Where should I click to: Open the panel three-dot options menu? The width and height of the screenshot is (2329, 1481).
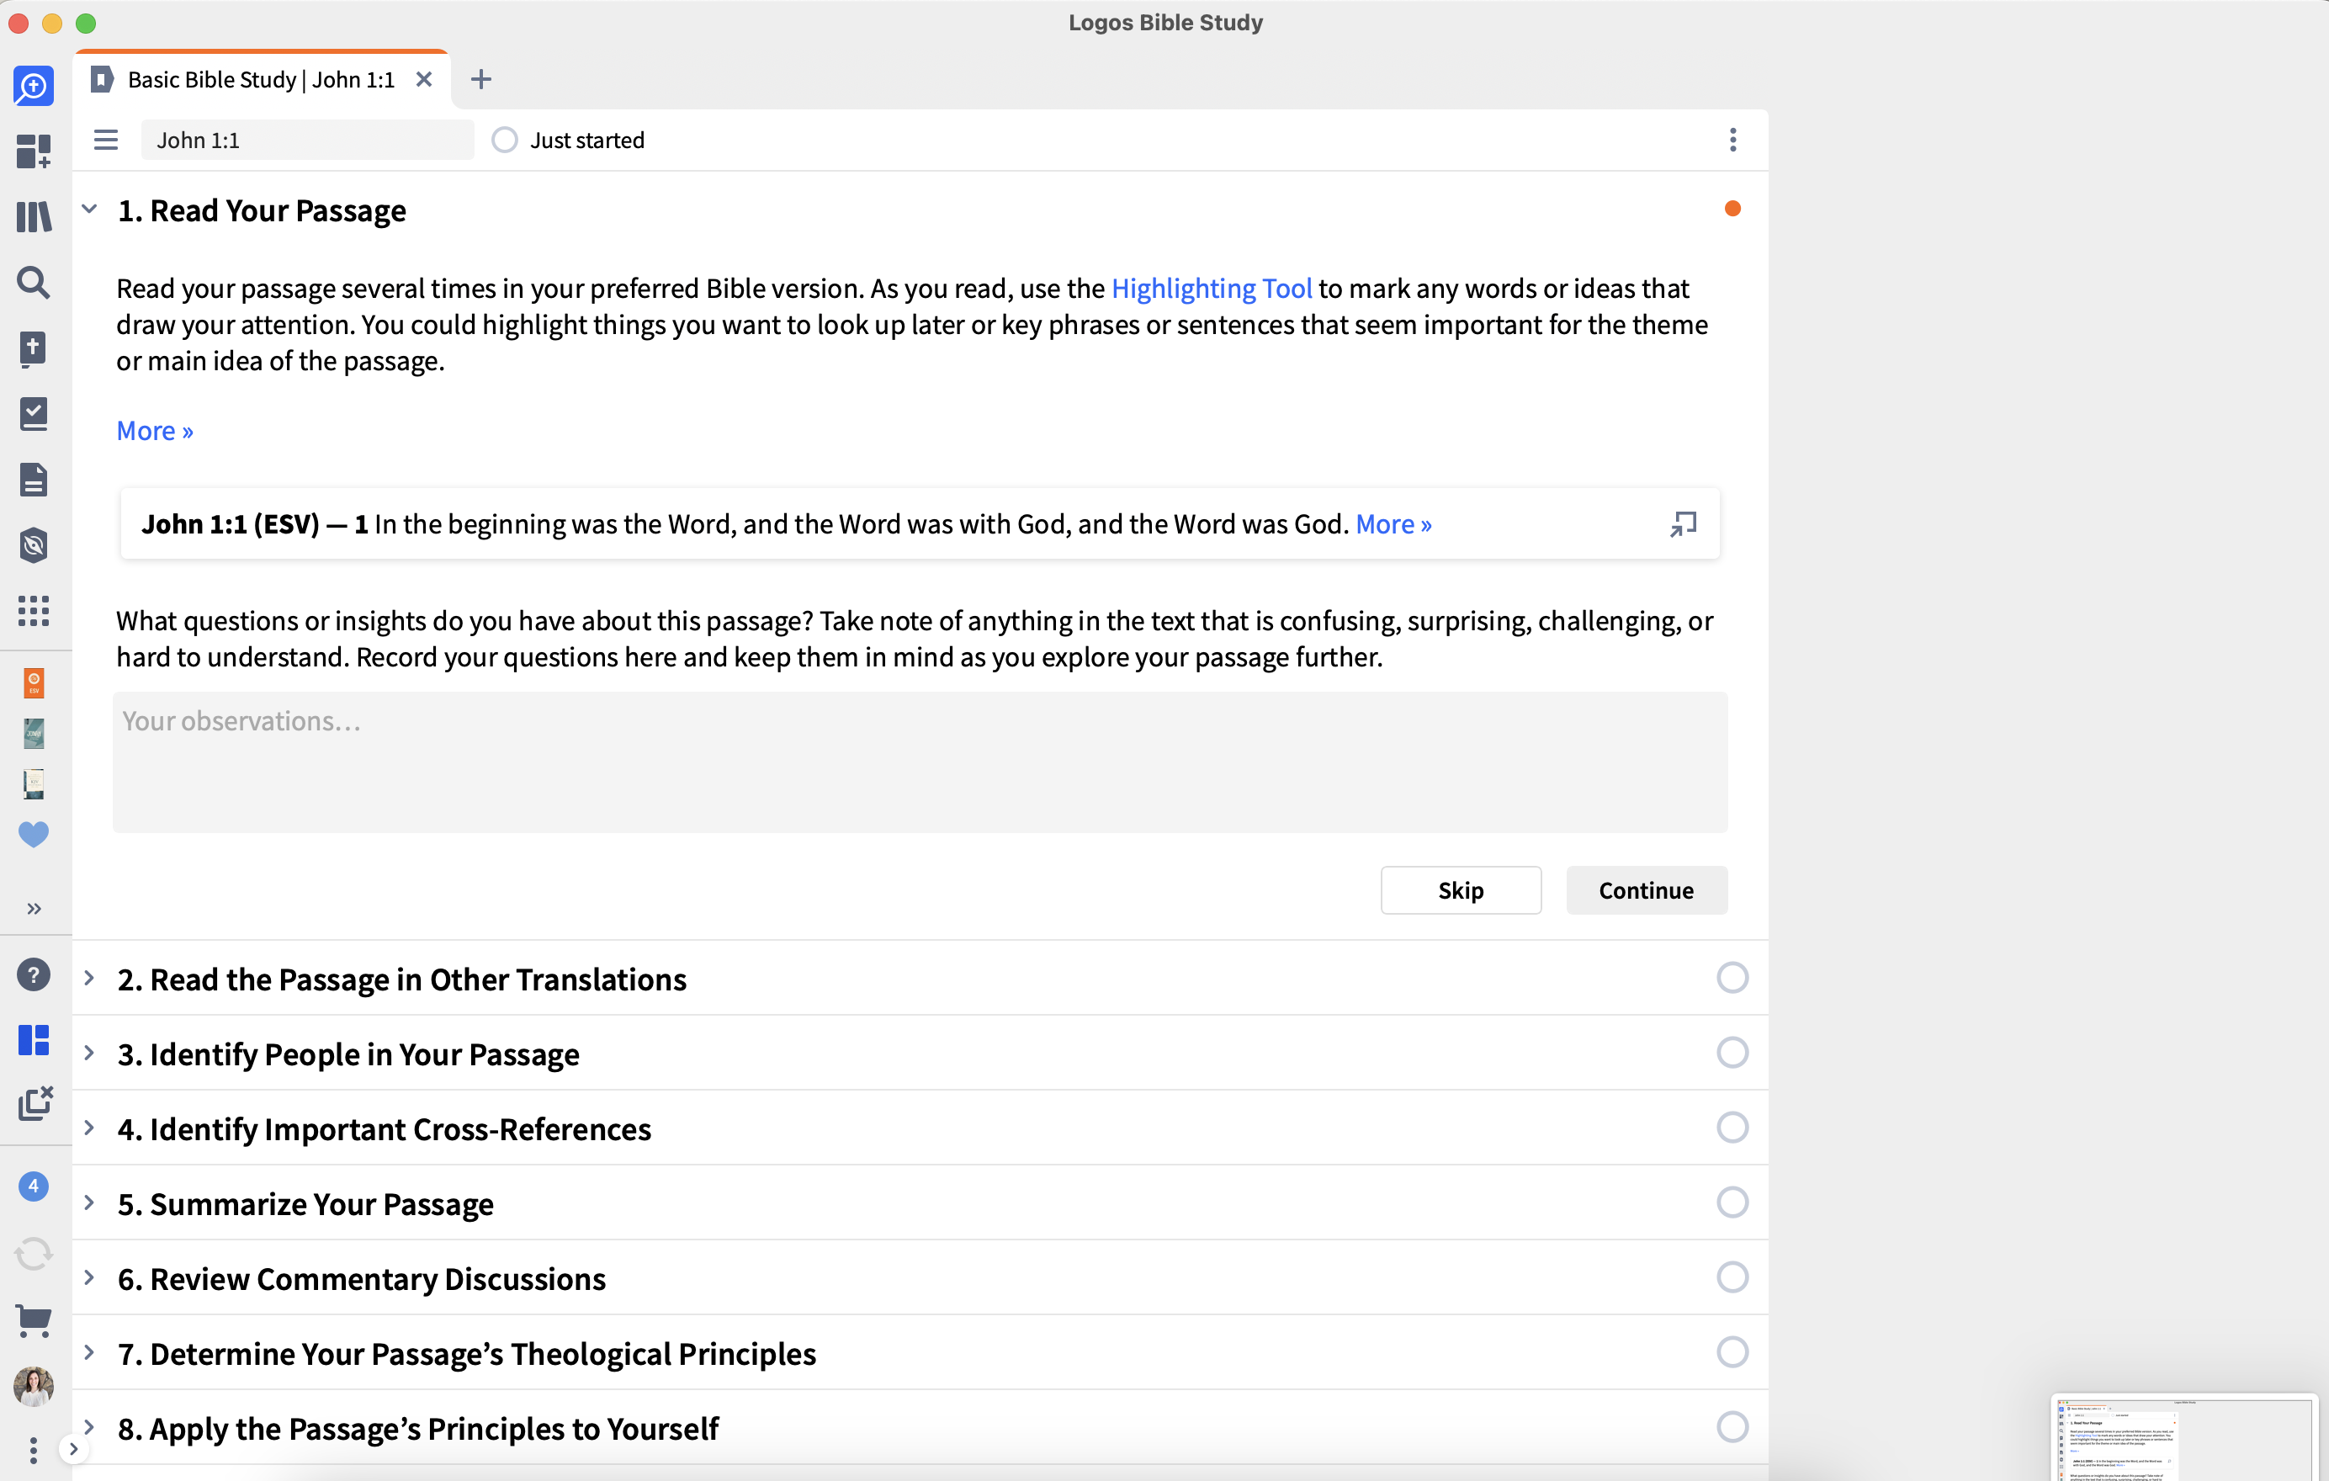(1732, 141)
